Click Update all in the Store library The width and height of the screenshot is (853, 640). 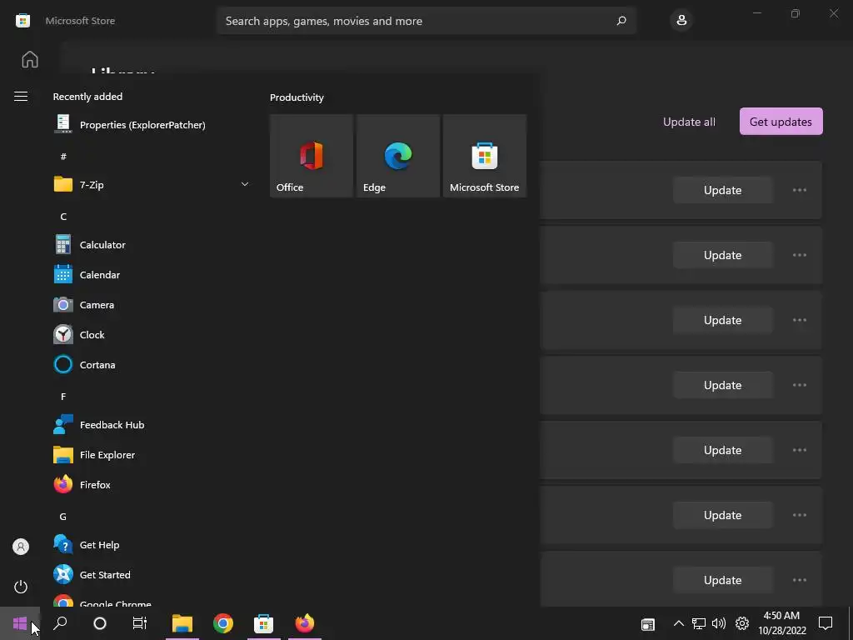[x=689, y=122]
